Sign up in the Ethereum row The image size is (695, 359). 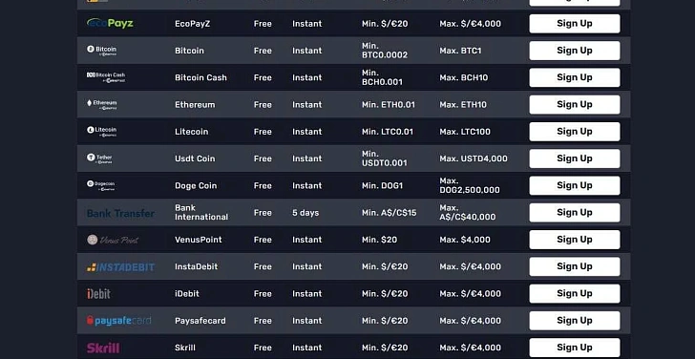coord(575,105)
